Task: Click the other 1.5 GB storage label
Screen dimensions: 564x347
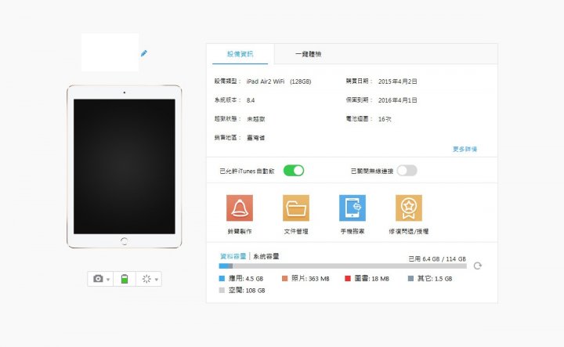Action: click(x=435, y=278)
